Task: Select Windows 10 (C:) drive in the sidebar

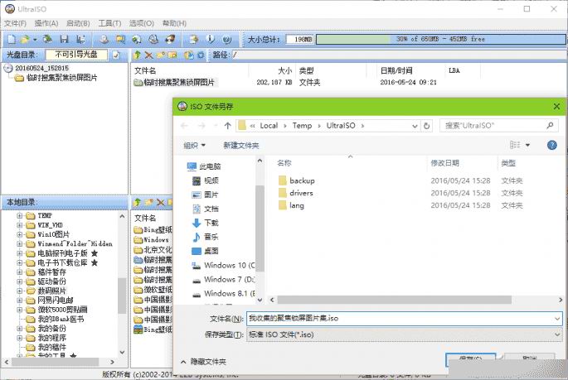Action: tap(223, 265)
